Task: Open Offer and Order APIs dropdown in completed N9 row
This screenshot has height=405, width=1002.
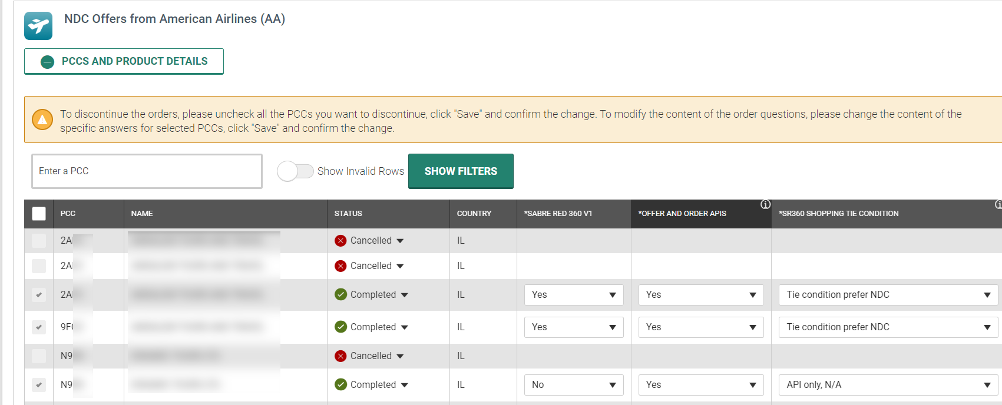Action: (x=701, y=385)
